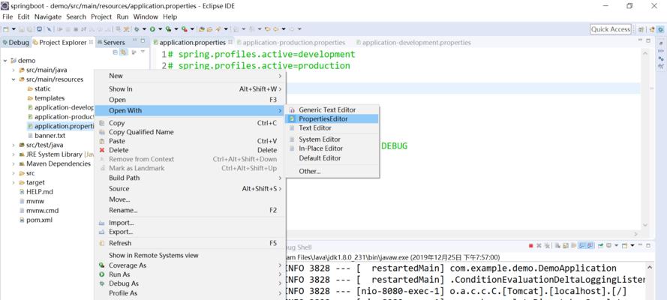Collapse the src/main/resources folder
This screenshot has width=667, height=300.
point(14,79)
